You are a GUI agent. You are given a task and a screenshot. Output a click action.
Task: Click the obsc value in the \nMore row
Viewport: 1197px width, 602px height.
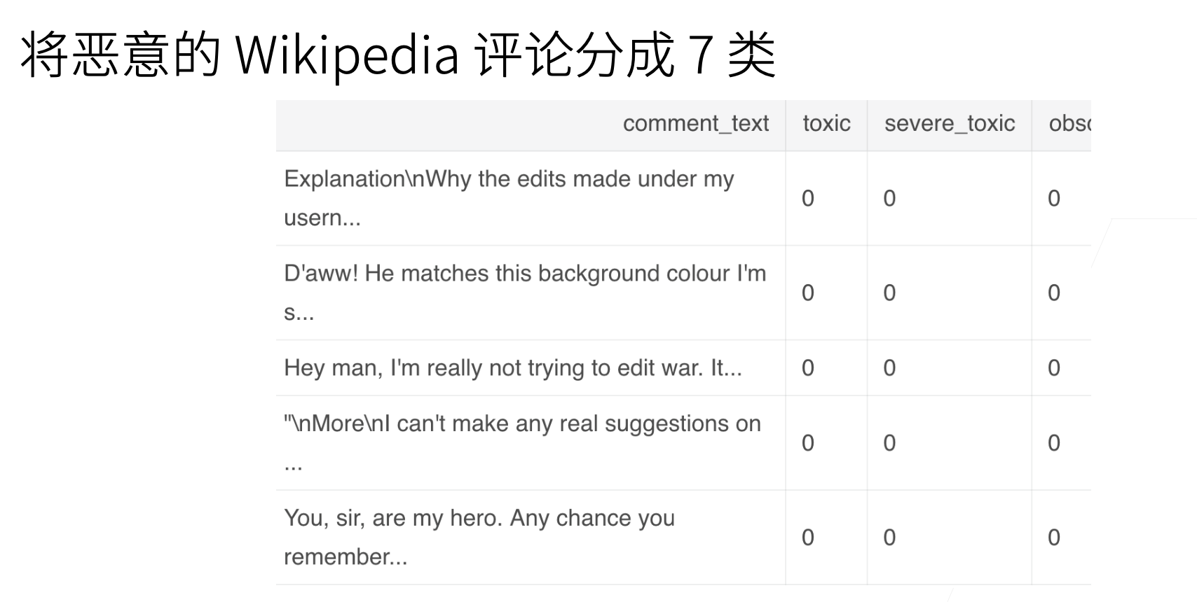[x=1053, y=443]
